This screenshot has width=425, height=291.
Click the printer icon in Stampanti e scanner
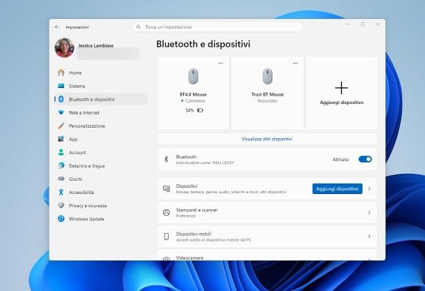click(x=167, y=213)
